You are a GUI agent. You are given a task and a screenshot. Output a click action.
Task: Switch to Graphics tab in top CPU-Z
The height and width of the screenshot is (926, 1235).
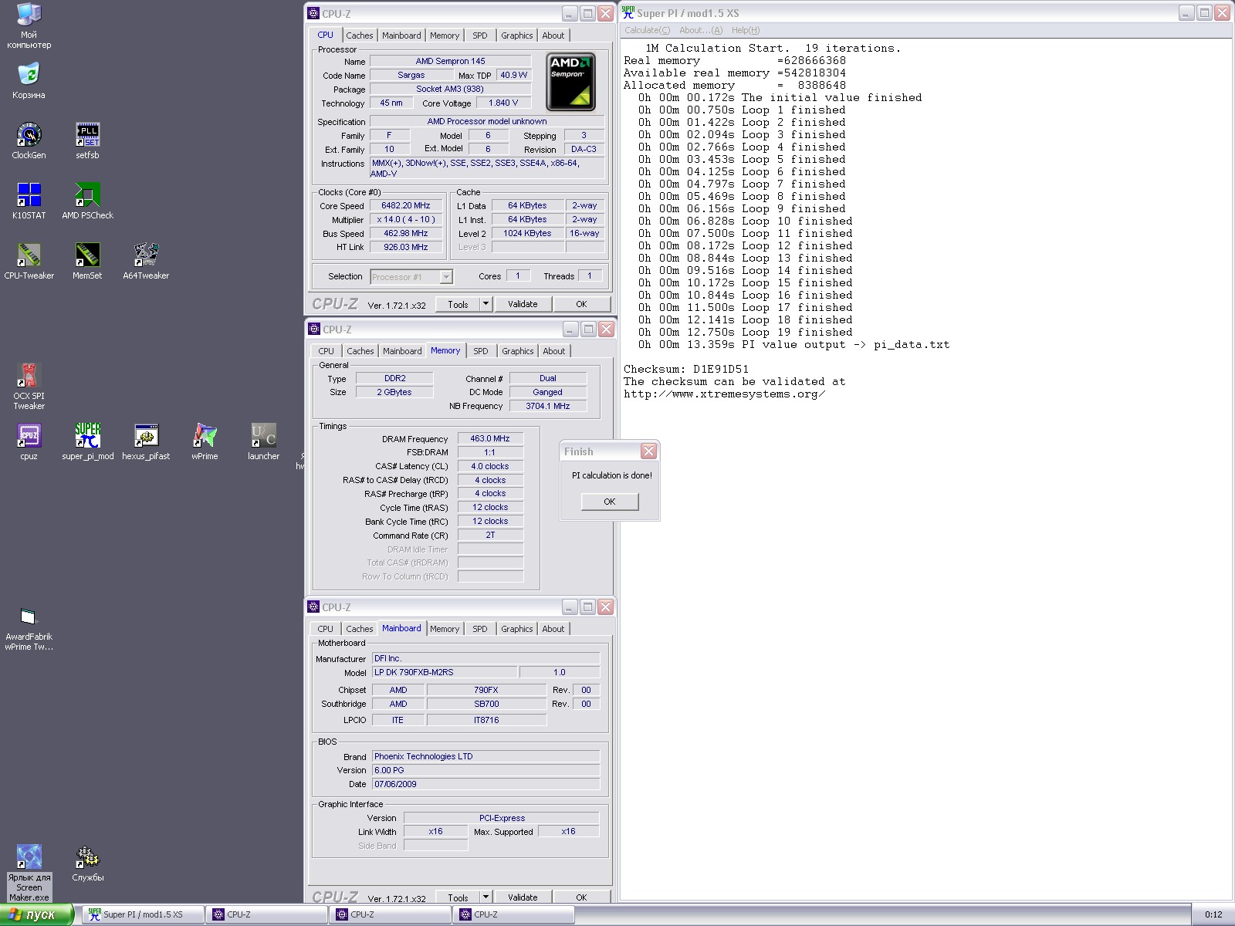pyautogui.click(x=516, y=35)
